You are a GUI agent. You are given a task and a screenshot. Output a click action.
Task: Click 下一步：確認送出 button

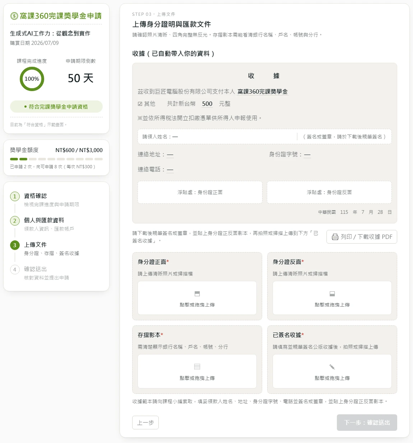[367, 423]
